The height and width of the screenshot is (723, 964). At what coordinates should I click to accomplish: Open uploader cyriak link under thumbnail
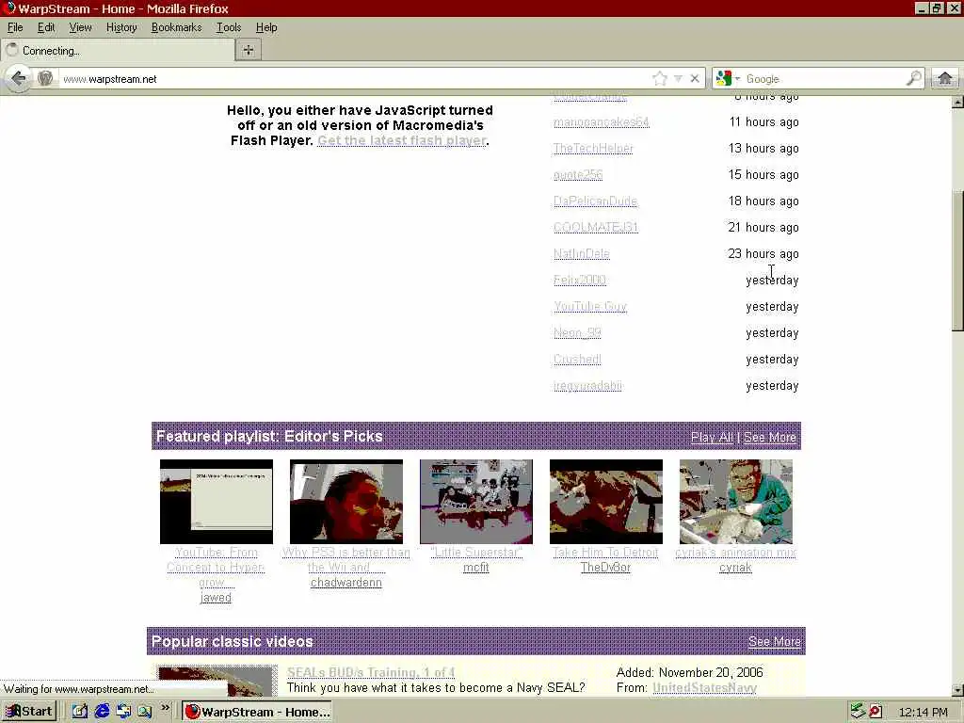pyautogui.click(x=735, y=567)
